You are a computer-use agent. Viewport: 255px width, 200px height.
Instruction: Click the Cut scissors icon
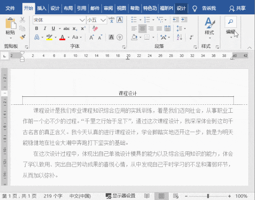coord(22,20)
